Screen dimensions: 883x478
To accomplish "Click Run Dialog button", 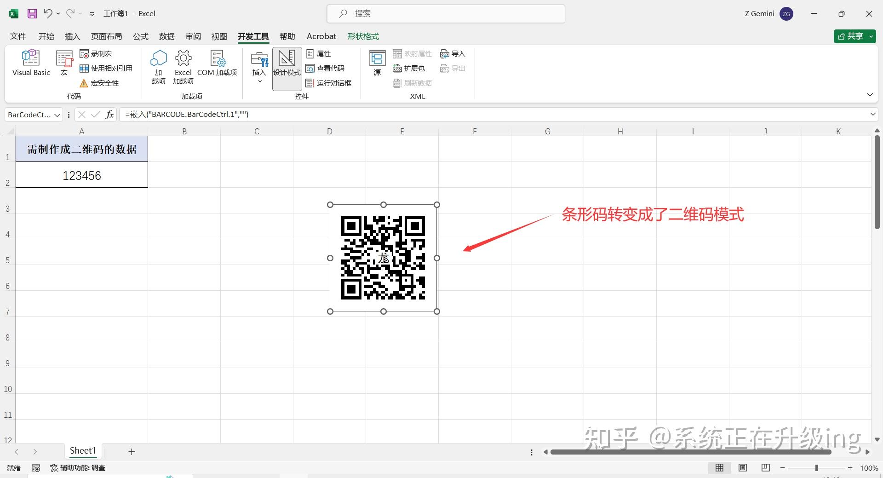I will pos(329,83).
